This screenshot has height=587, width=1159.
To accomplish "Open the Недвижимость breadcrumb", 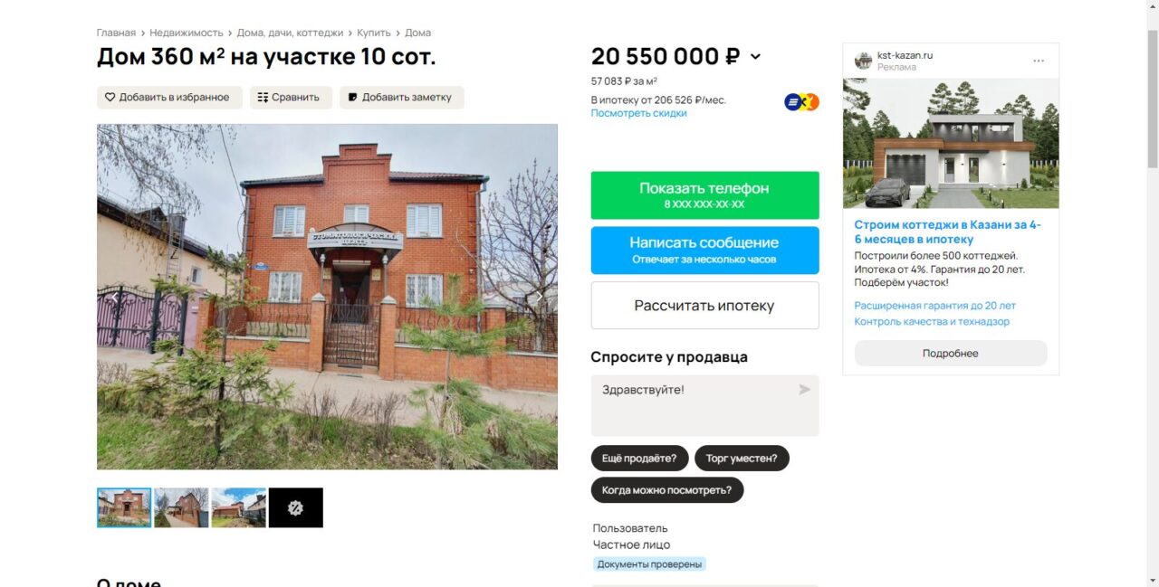I will click(x=187, y=33).
